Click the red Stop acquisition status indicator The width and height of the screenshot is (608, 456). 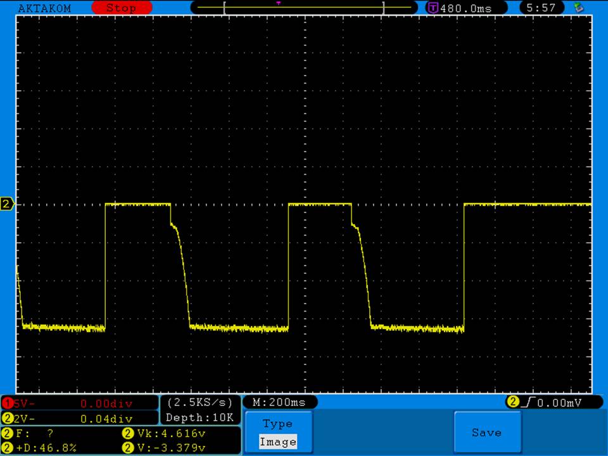point(122,8)
